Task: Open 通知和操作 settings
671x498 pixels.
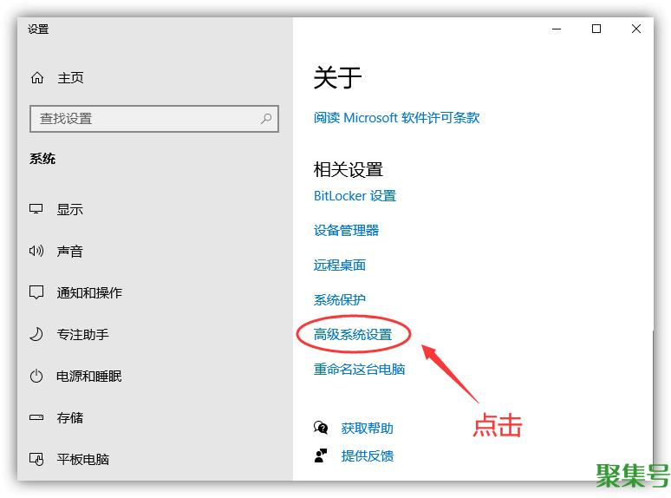Action: click(x=89, y=292)
